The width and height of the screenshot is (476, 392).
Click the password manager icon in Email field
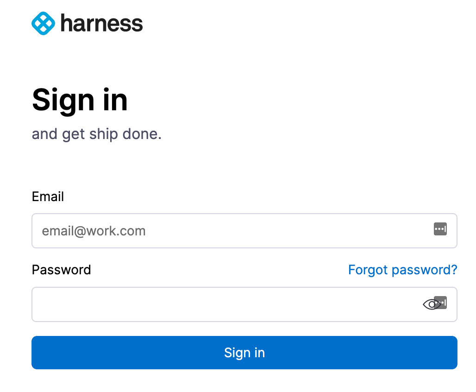[440, 229]
